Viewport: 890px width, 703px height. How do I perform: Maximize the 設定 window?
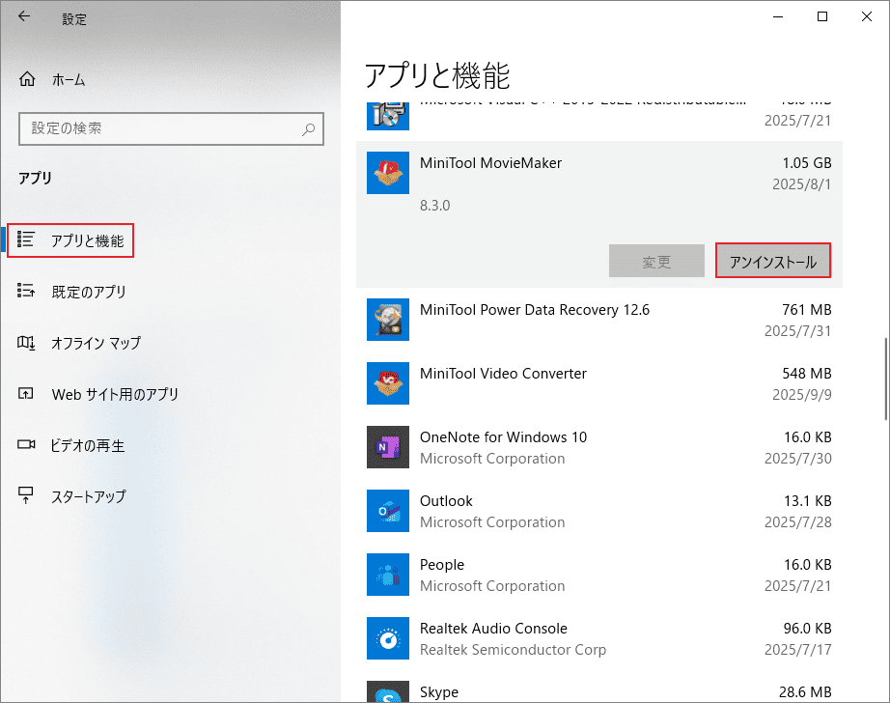[821, 16]
